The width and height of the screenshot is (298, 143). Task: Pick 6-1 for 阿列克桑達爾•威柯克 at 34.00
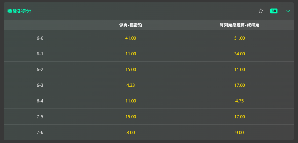point(240,54)
